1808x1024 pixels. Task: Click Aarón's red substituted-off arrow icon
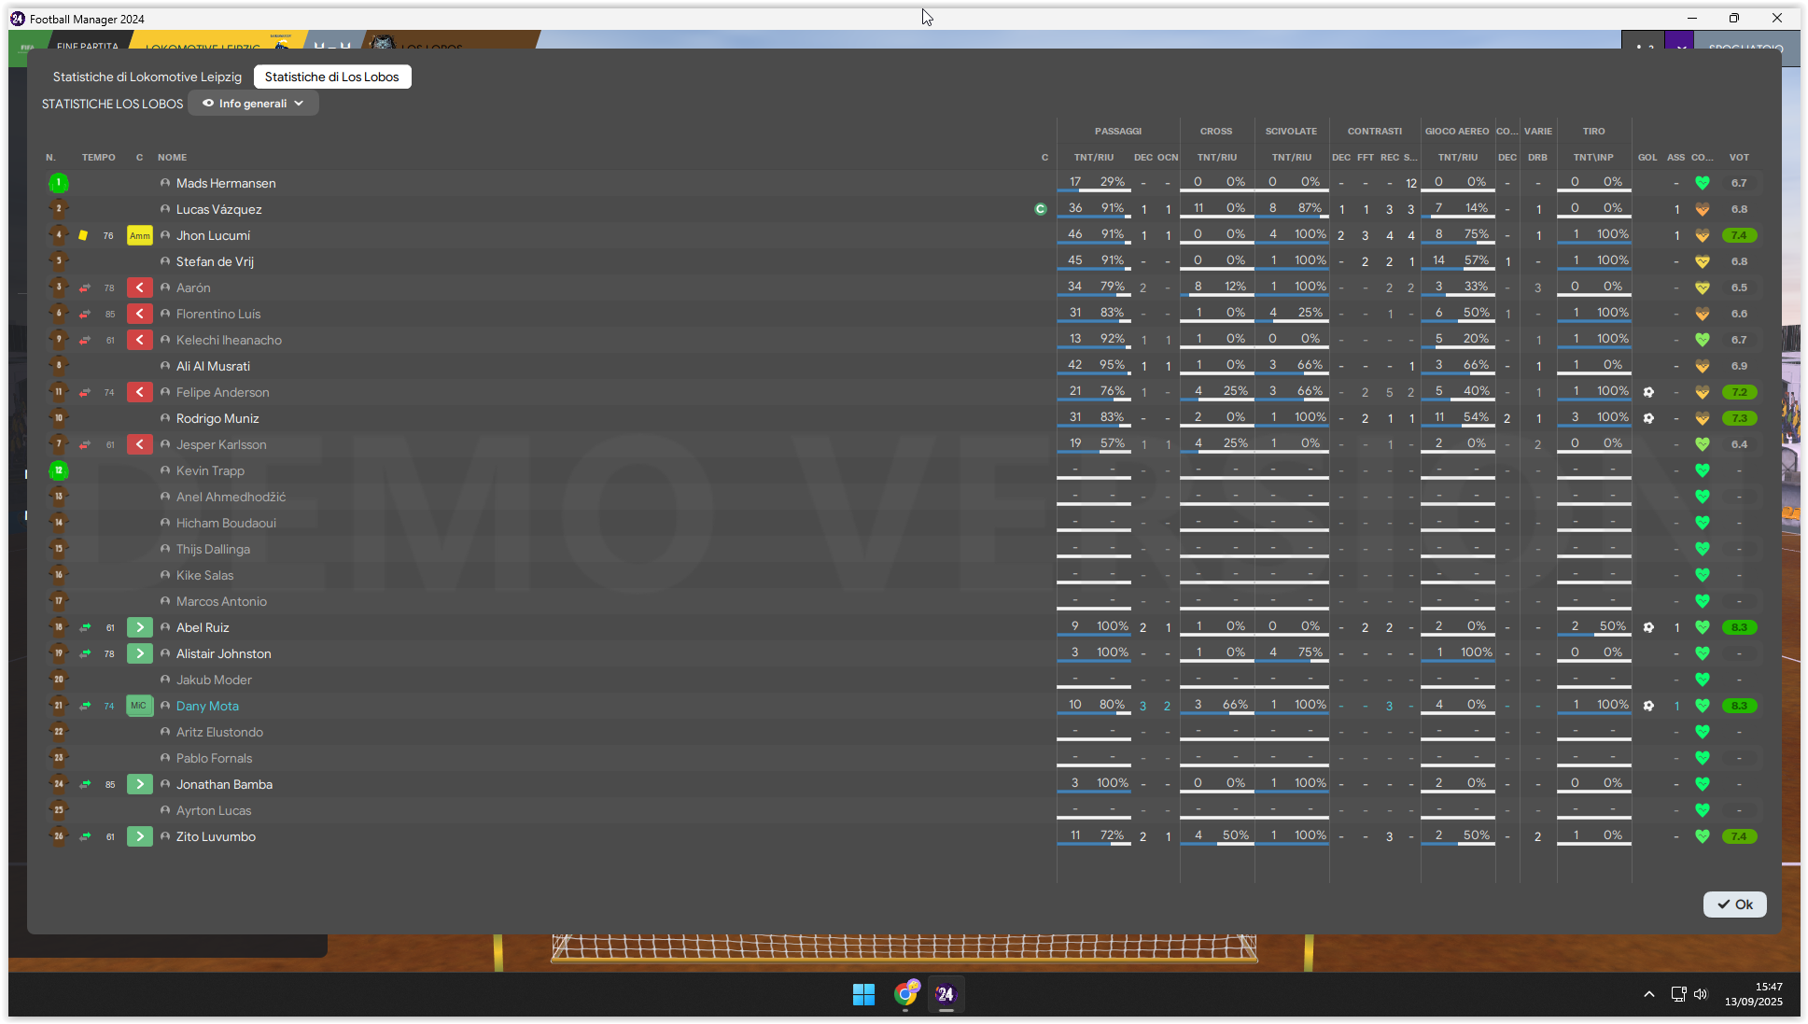139,288
